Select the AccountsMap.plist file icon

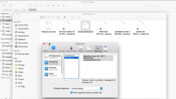(86, 26)
